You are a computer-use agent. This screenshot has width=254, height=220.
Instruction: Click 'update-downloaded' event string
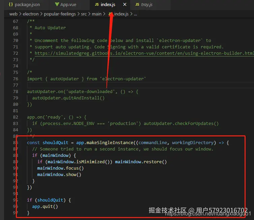point(91,92)
